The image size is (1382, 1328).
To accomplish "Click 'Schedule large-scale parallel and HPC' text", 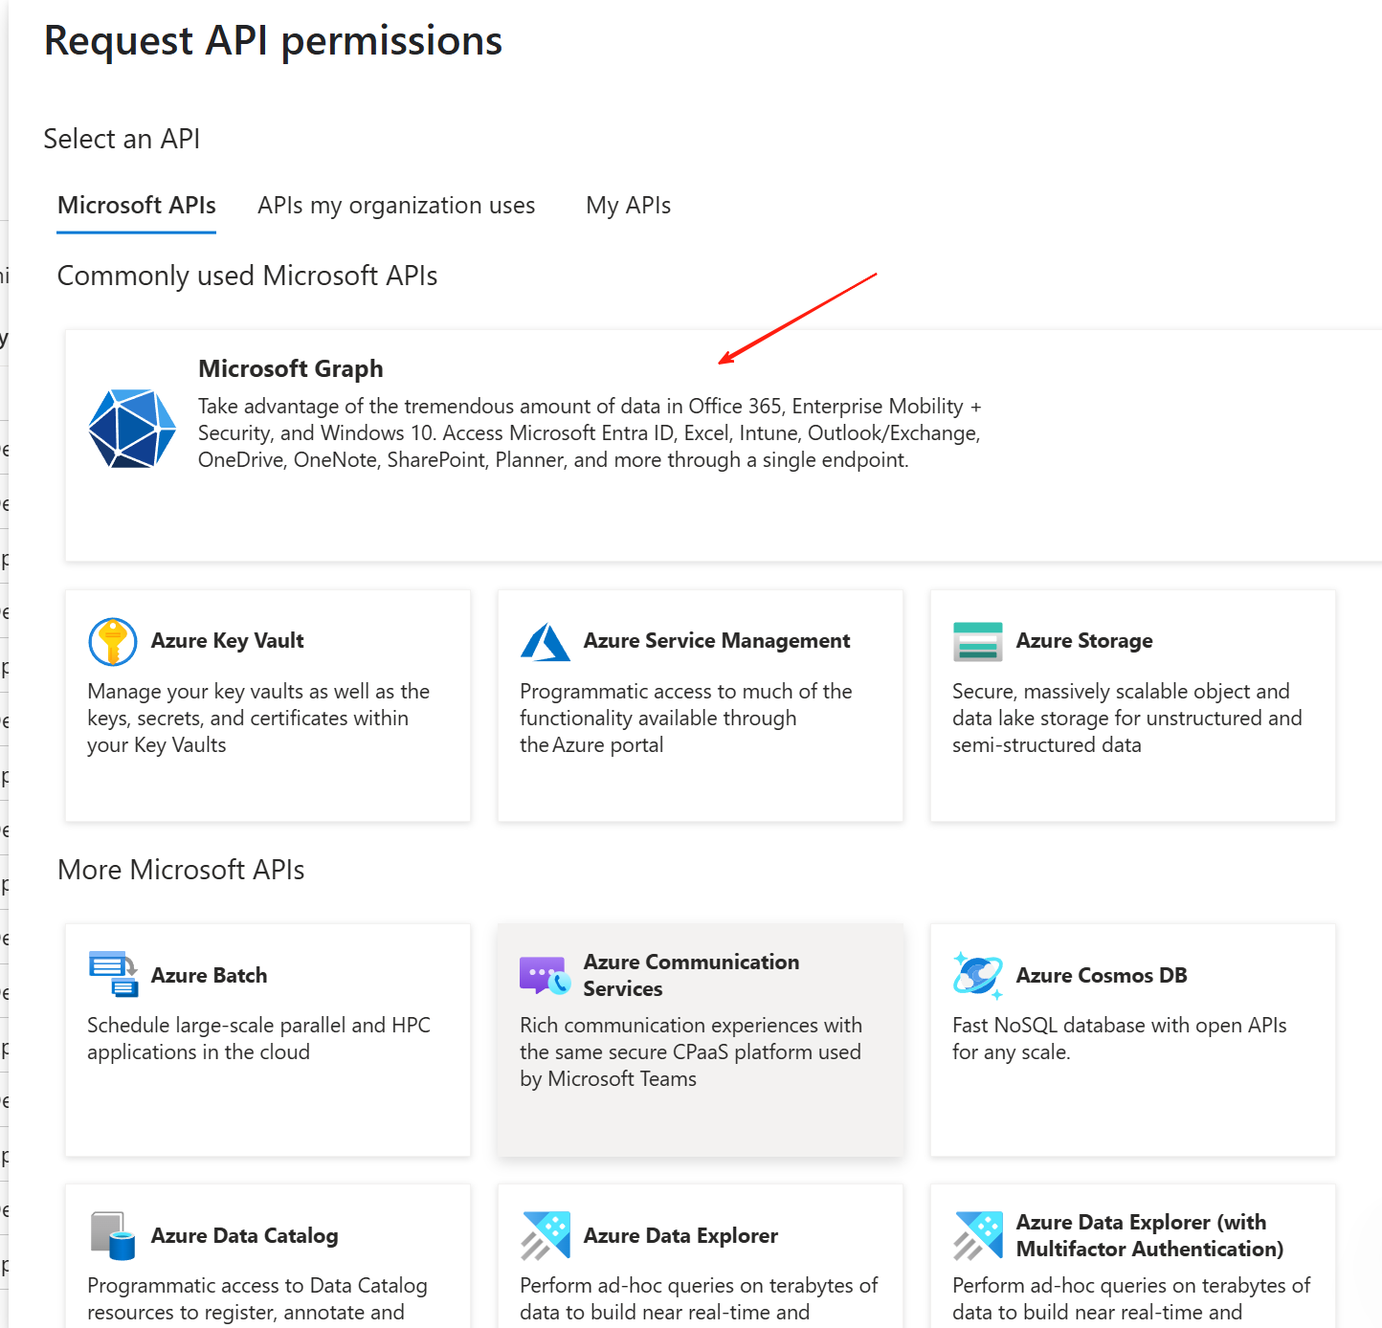I will pos(258,1038).
